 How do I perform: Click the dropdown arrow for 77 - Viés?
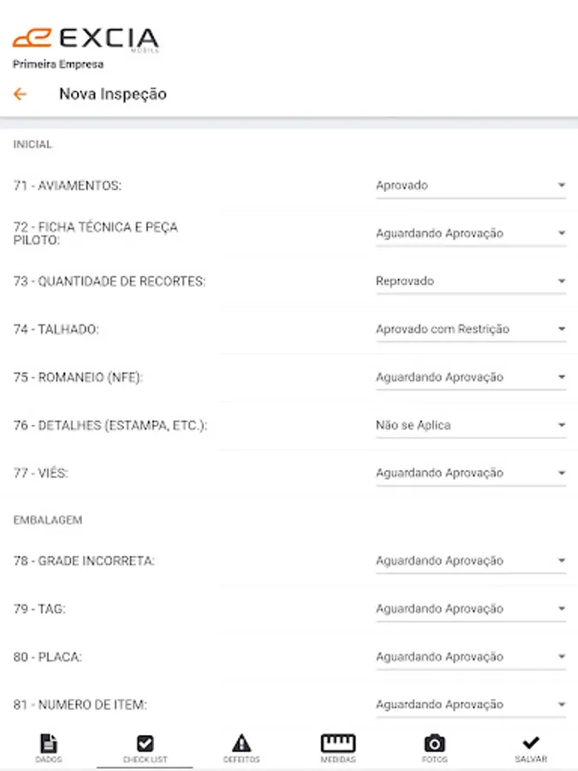coord(561,473)
